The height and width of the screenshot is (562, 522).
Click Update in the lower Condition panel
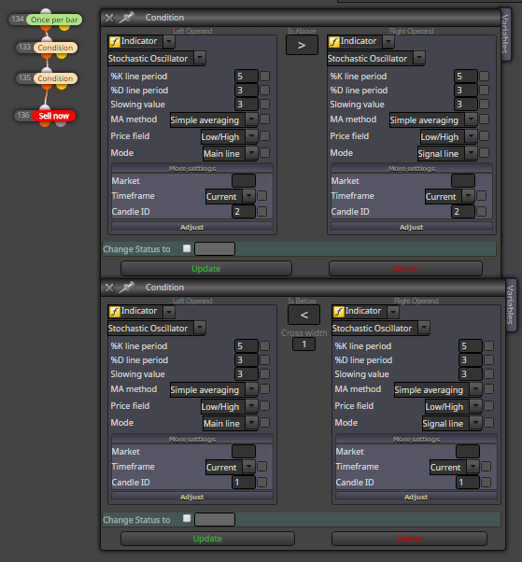coord(207,539)
